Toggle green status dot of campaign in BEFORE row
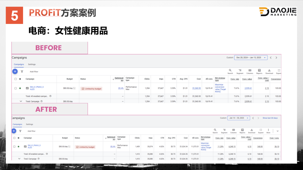 coord(20,88)
